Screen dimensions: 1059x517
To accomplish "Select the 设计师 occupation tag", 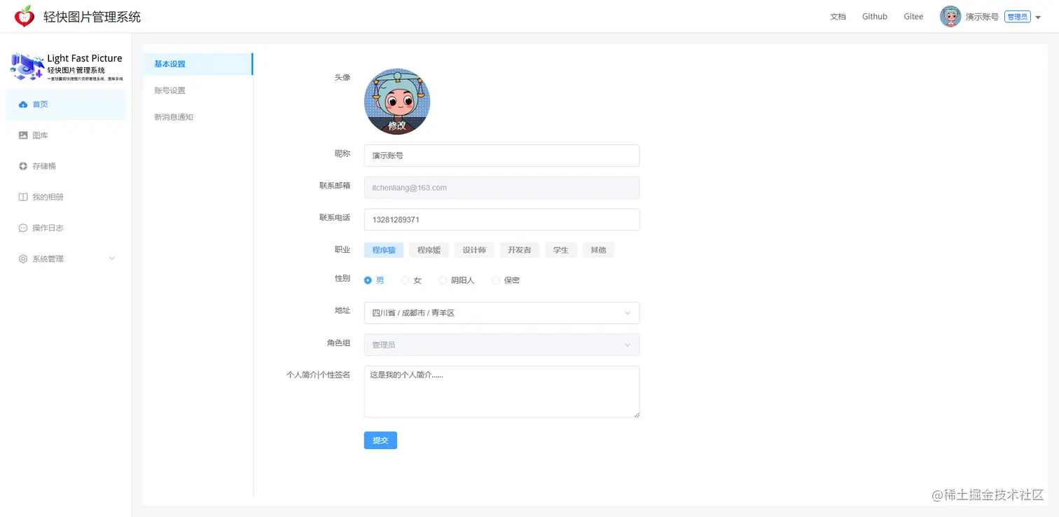I will [474, 250].
